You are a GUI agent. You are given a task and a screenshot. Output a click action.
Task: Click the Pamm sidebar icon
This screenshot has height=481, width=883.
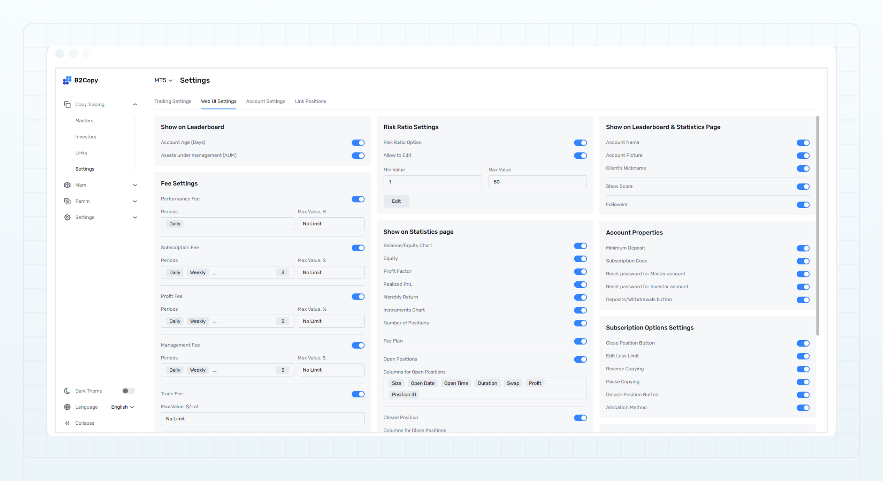67,201
